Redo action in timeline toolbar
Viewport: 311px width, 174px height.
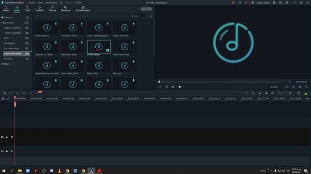click(x=11, y=93)
